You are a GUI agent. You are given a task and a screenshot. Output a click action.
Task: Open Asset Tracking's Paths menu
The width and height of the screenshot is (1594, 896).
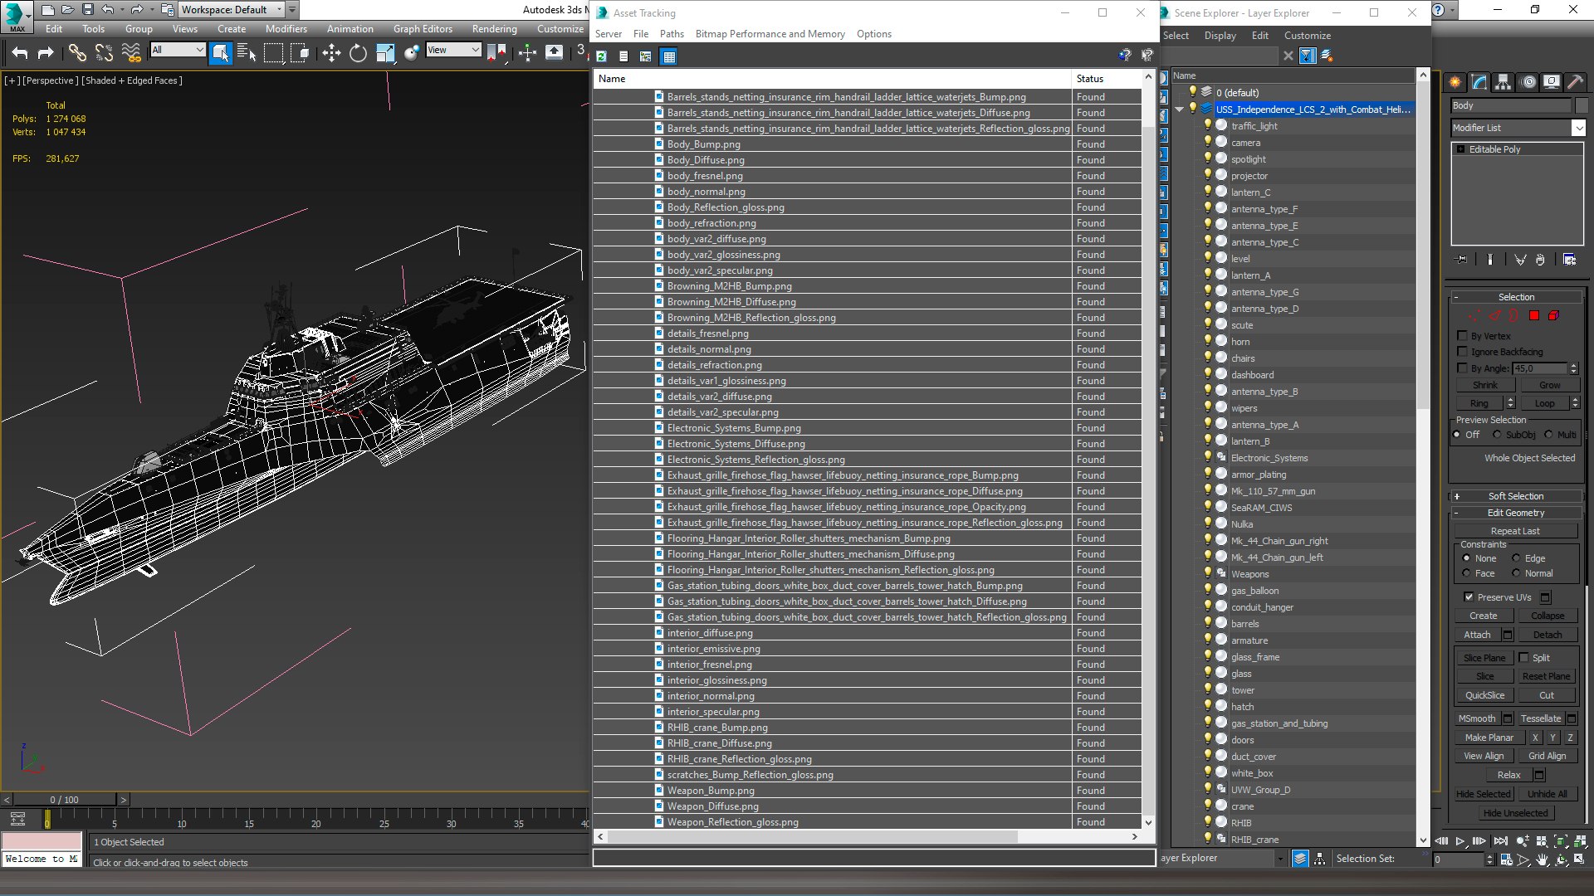pos(672,34)
